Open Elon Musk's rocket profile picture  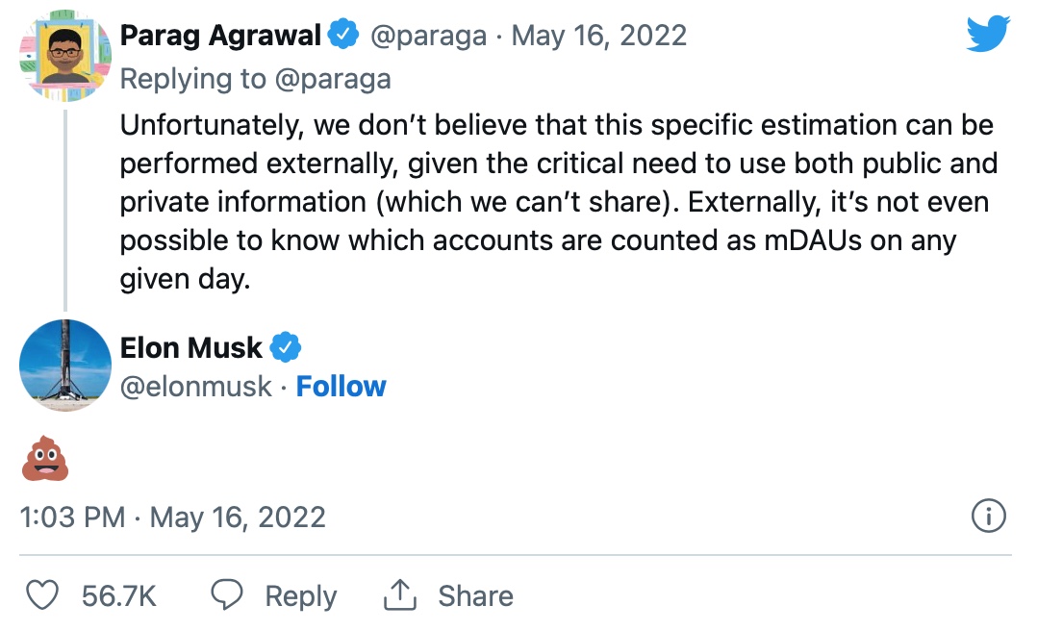click(65, 366)
